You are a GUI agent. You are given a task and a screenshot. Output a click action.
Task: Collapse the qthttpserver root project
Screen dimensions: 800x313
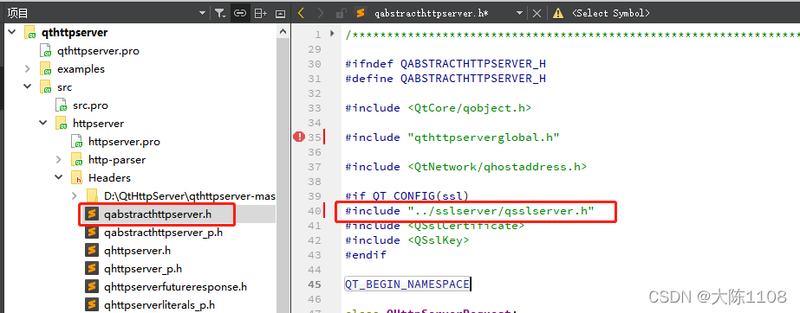13,32
